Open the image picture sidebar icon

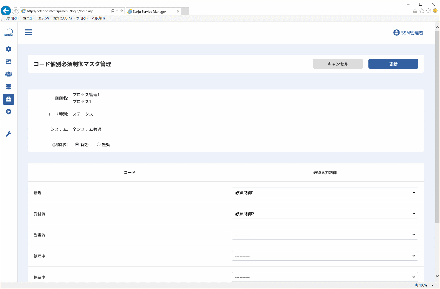pyautogui.click(x=9, y=62)
